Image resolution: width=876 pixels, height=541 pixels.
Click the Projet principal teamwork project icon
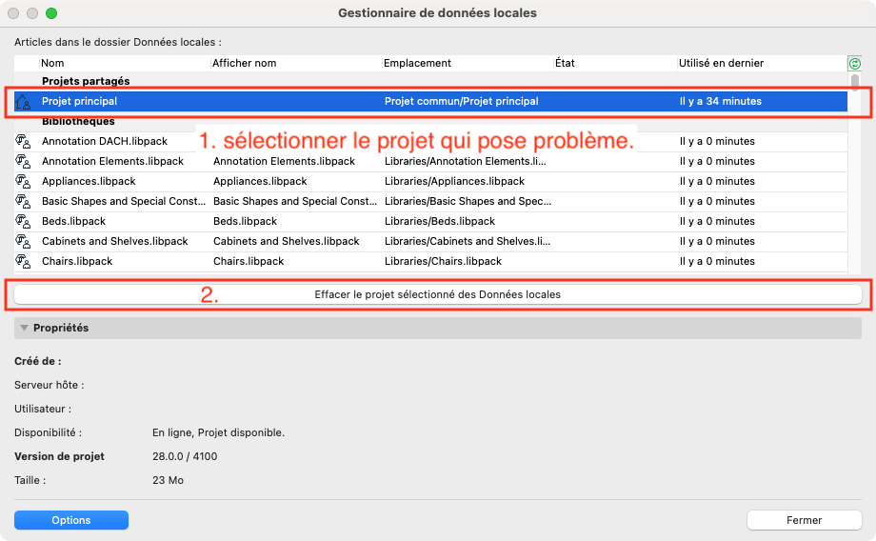(23, 102)
